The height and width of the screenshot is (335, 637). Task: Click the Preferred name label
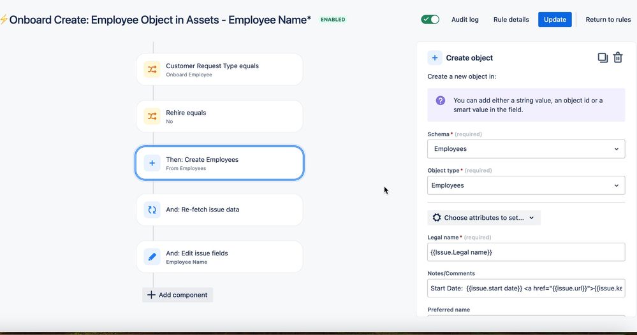pyautogui.click(x=448, y=310)
